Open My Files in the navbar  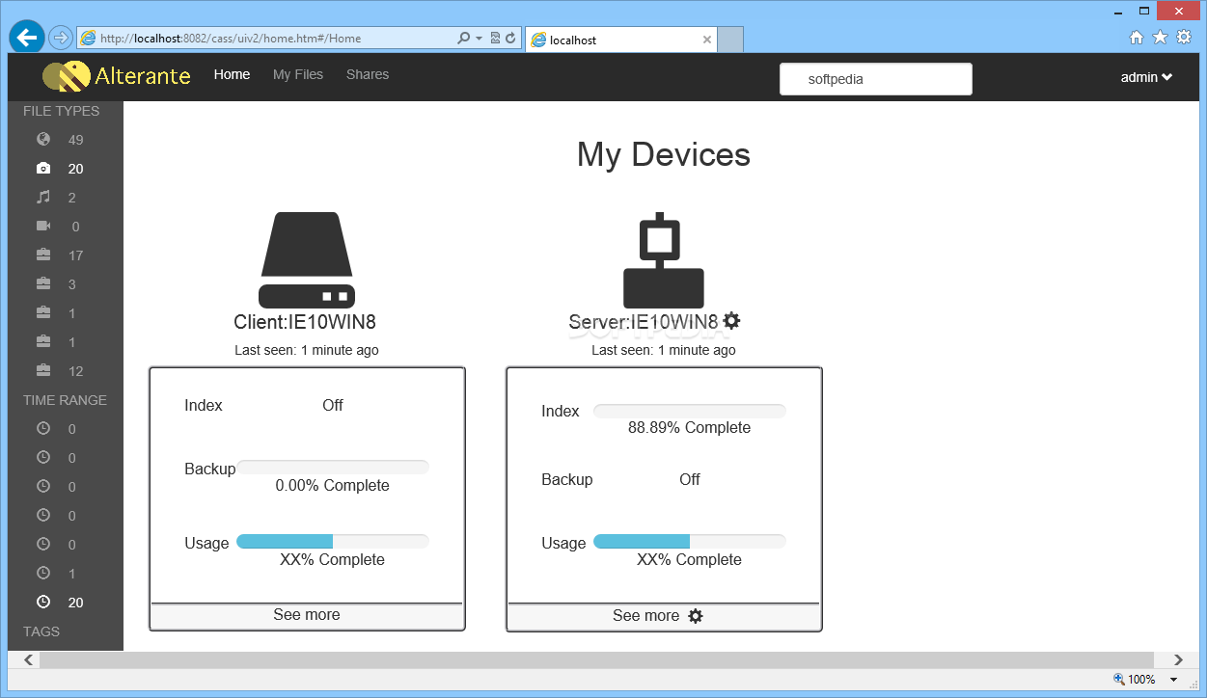(x=298, y=74)
